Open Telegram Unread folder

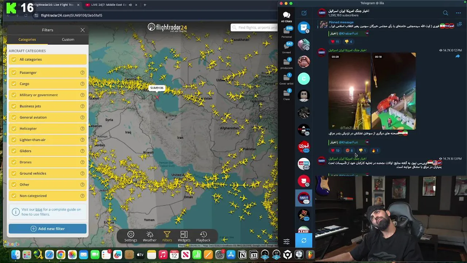tap(286, 48)
